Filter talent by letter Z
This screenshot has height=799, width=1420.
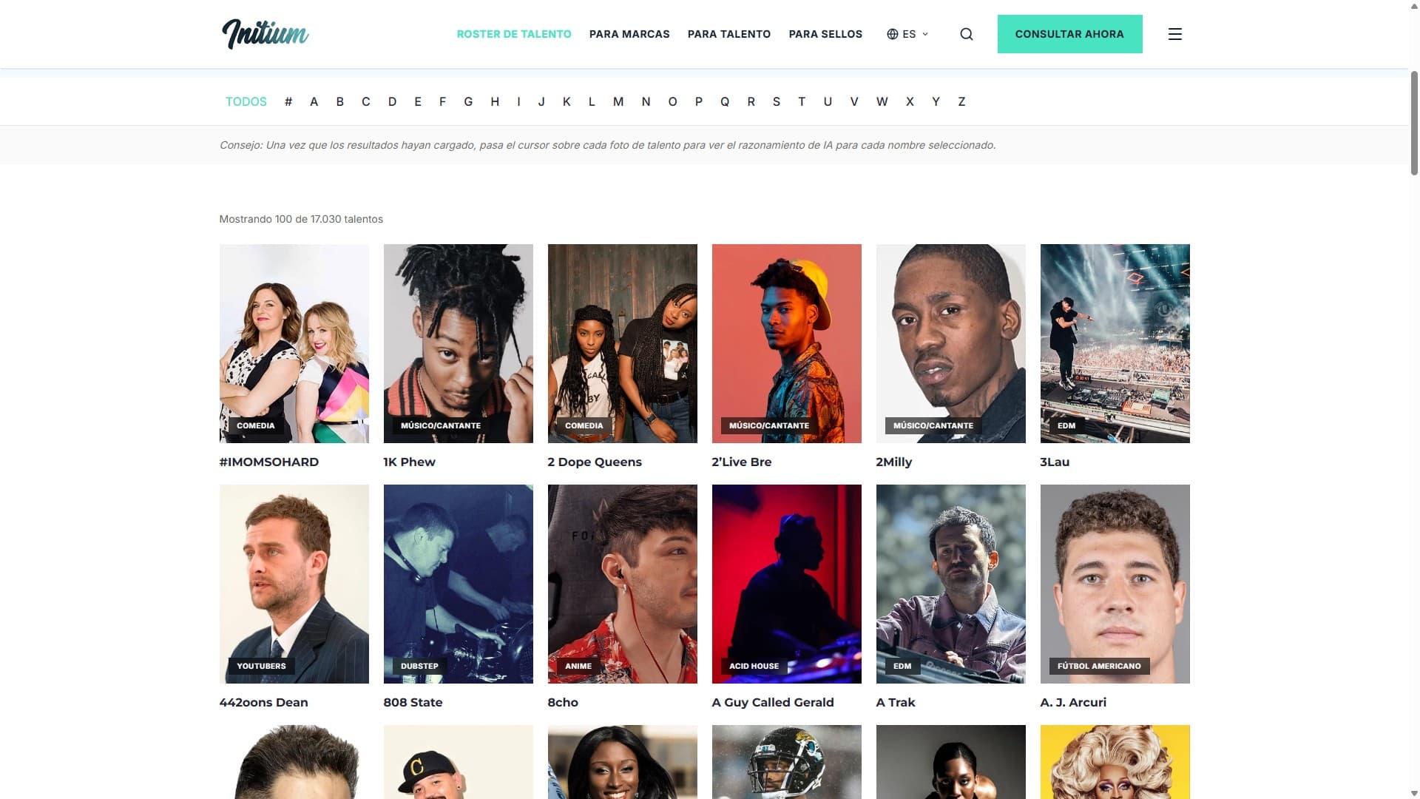click(x=961, y=102)
